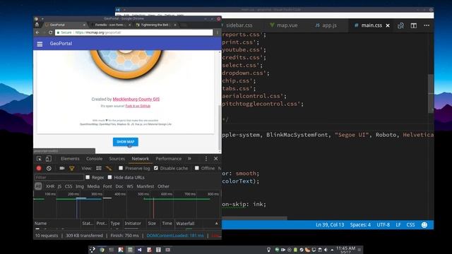Image resolution: width=452 pixels, height=254 pixels.
Task: Click the VS Code feedback smiley icon
Action: (x=424, y=225)
